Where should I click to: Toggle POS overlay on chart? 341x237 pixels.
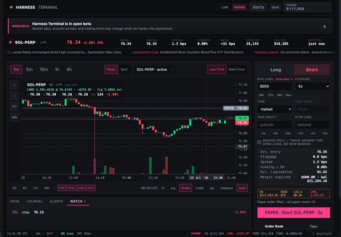pyautogui.click(x=62, y=188)
